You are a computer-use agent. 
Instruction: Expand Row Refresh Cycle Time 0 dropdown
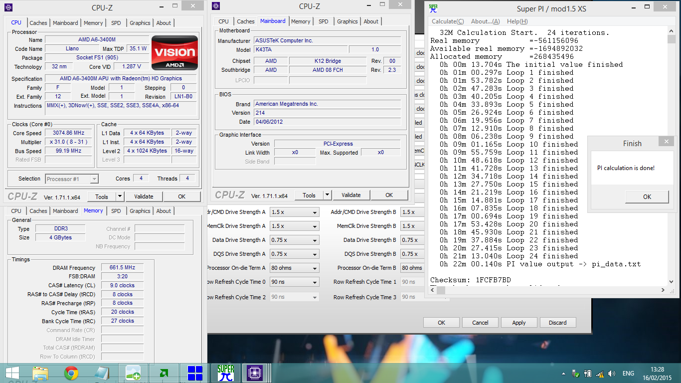pyautogui.click(x=315, y=282)
